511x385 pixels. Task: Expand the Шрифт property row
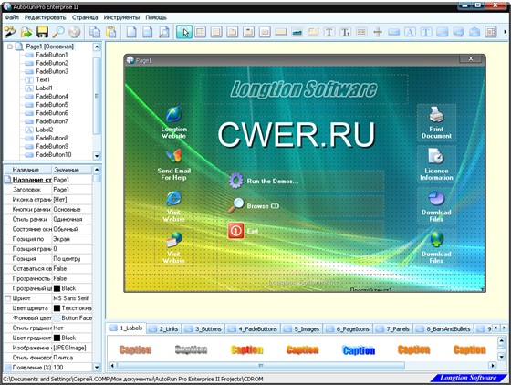(8, 298)
